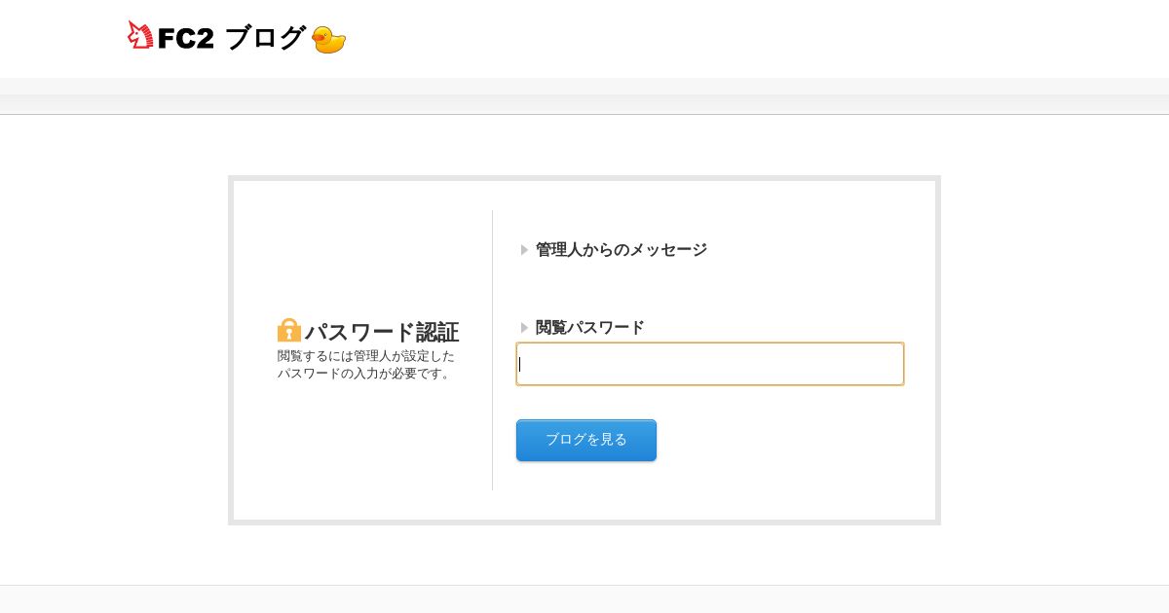Click the 閲覧パスワード field label
This screenshot has height=613, width=1169.
point(590,328)
